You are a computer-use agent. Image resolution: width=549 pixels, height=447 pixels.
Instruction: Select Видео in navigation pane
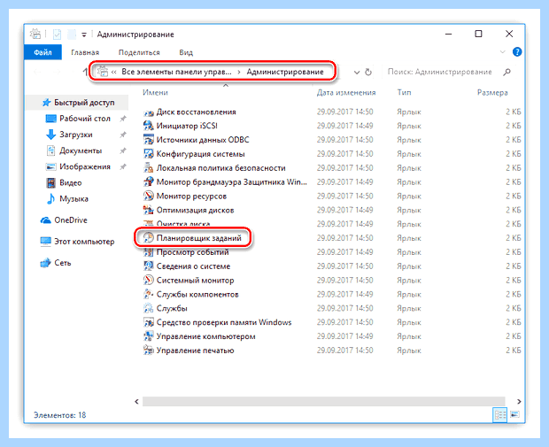click(70, 182)
